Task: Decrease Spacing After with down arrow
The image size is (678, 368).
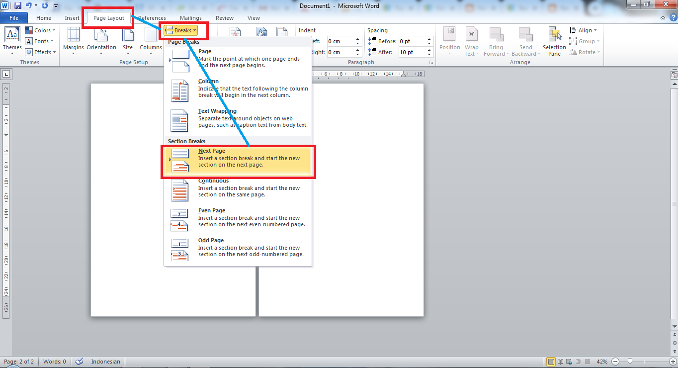Action: 428,55
